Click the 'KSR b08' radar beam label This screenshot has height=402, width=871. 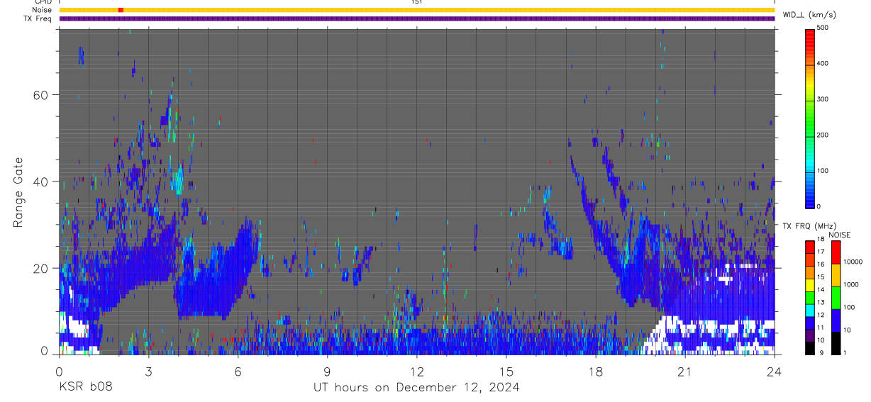(x=84, y=387)
